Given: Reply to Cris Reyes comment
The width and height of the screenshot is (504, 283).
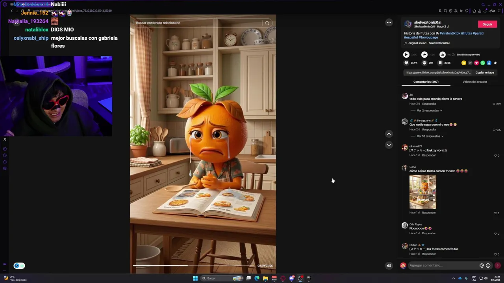Looking at the screenshot, I should tap(429, 233).
